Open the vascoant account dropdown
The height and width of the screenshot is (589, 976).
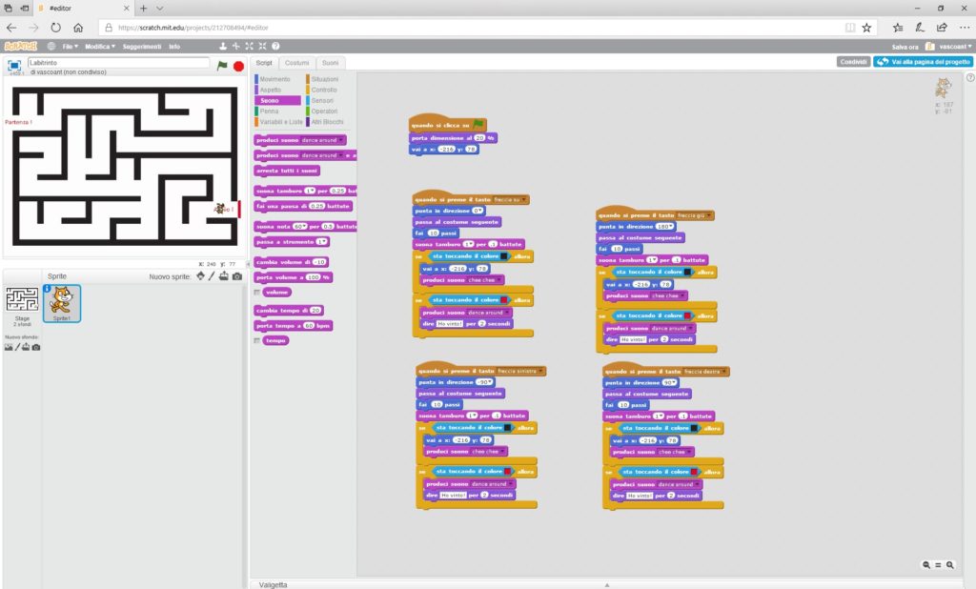click(955, 46)
